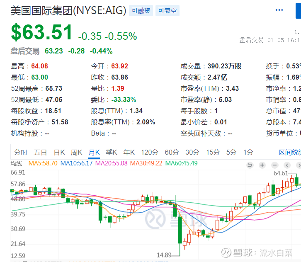Screen dimensions: 301x262
Task: Click the 可融资 tag
Action: click(x=141, y=10)
